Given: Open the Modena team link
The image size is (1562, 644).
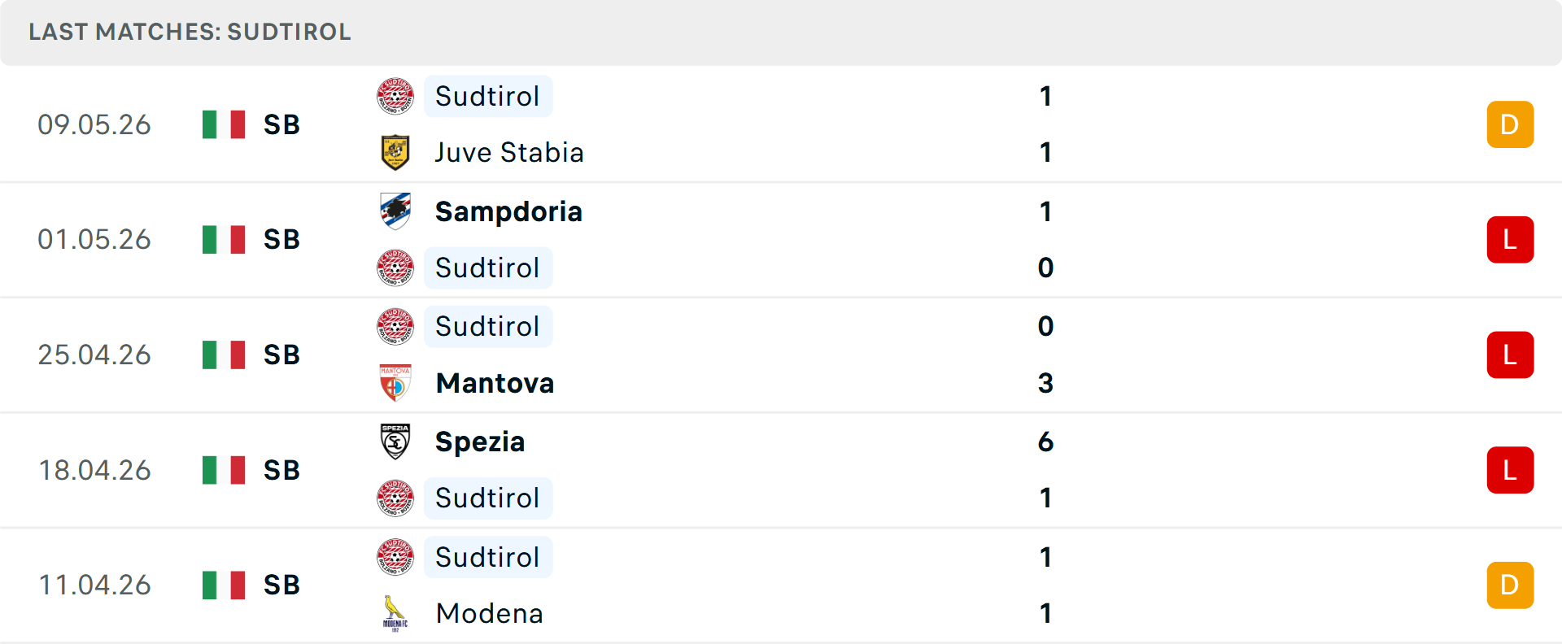Looking at the screenshot, I should [489, 613].
